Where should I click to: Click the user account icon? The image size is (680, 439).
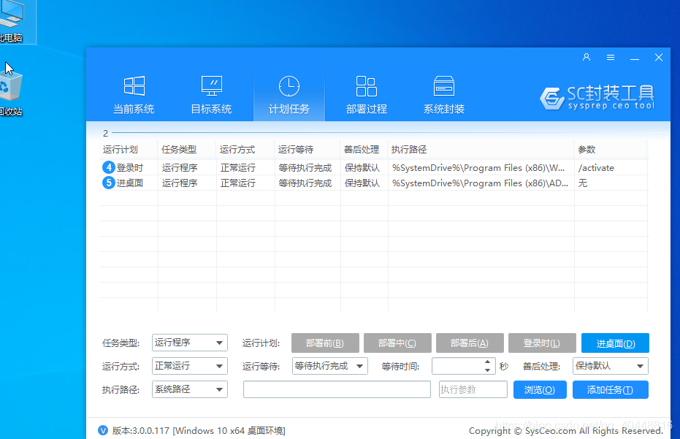586,57
